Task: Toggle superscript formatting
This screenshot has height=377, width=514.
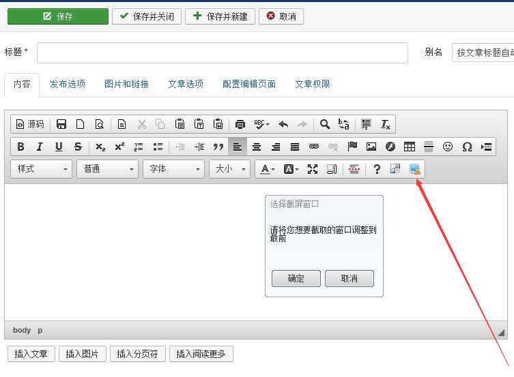Action: click(x=119, y=147)
